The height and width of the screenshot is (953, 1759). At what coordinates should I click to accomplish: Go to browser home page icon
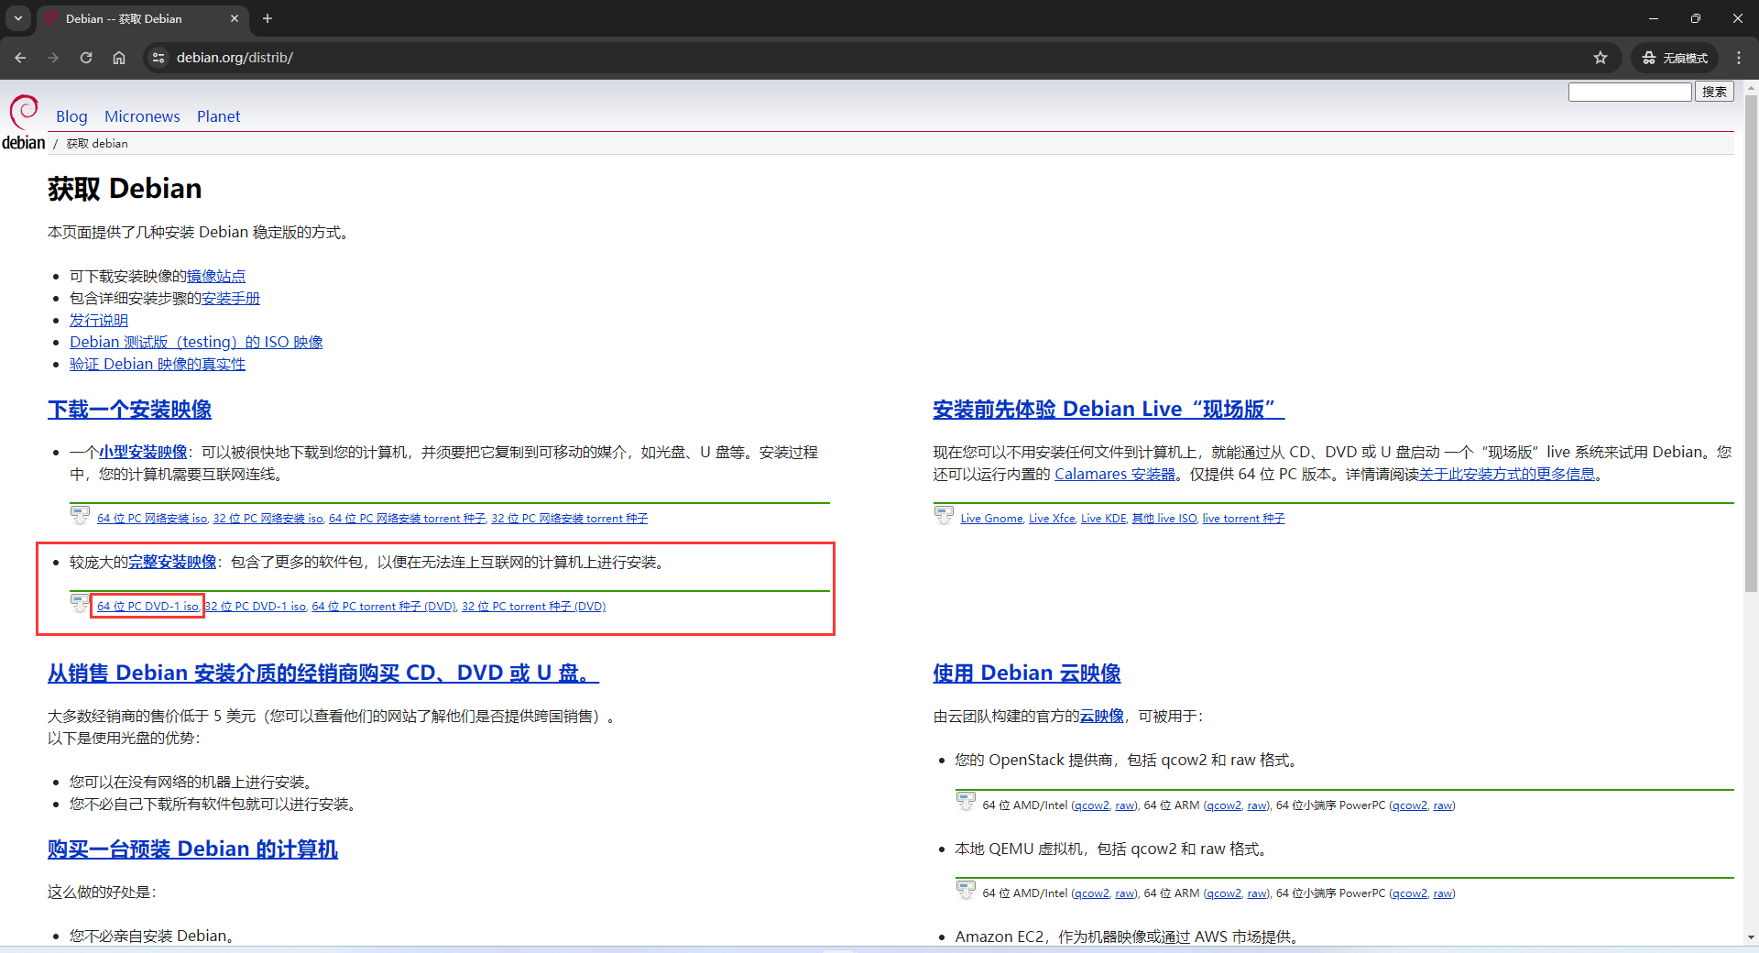[119, 57]
